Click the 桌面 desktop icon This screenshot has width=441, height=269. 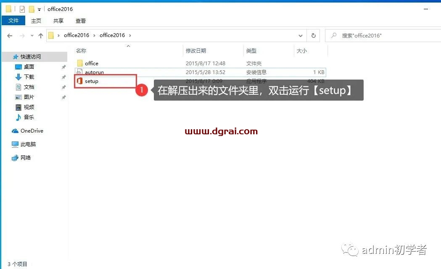[18, 67]
